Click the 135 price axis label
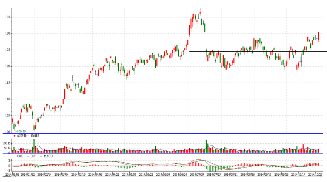 (x=8, y=17)
